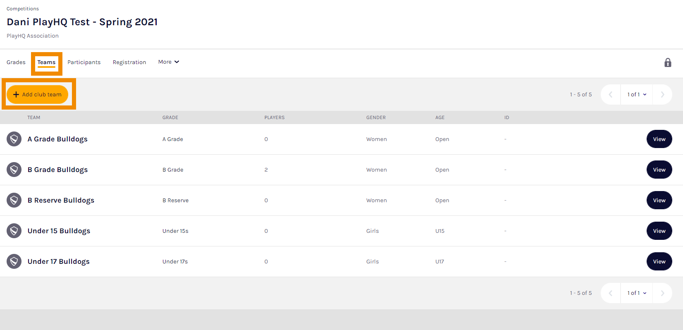Open the top page selector dropdown
Viewport: 683px width, 330px height.
coord(636,95)
